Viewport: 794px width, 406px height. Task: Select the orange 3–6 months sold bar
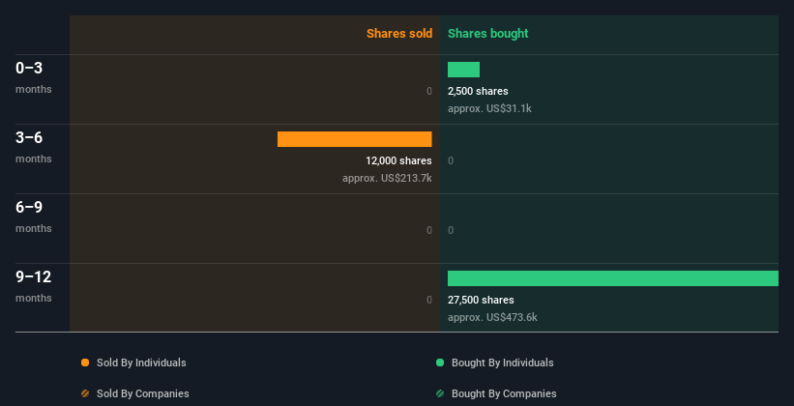355,139
